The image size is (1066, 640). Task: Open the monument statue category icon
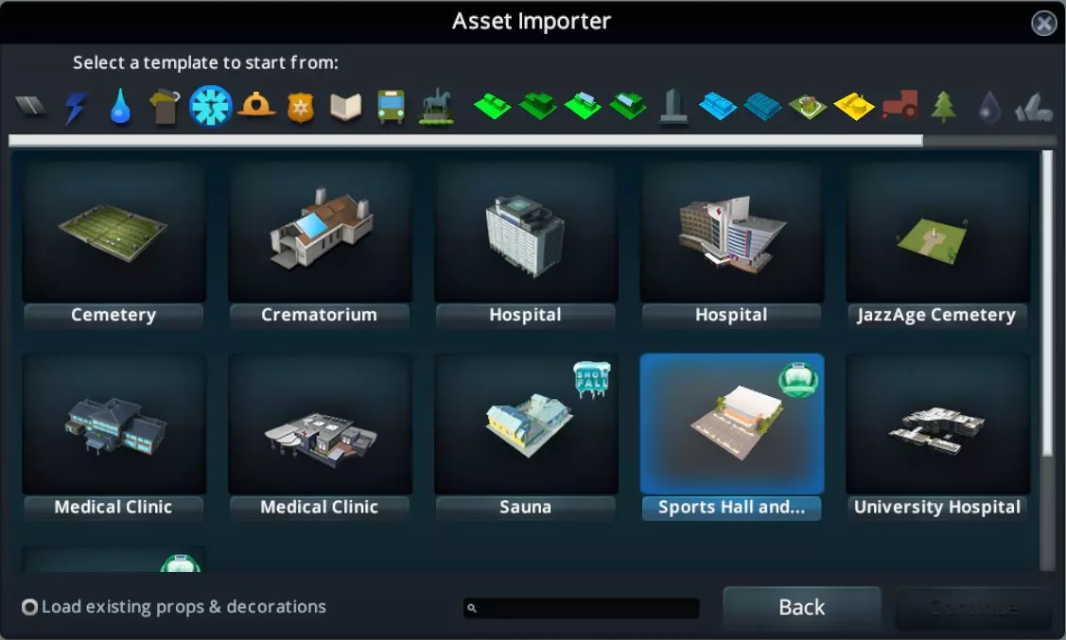pos(436,107)
